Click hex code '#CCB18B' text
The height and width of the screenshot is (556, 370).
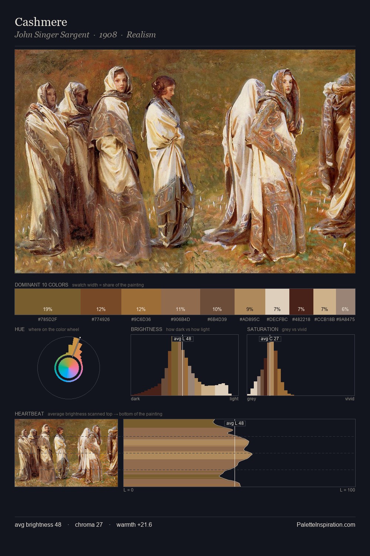click(x=324, y=320)
